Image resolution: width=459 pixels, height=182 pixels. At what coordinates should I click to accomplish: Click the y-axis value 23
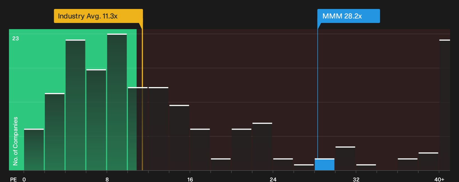(15, 38)
